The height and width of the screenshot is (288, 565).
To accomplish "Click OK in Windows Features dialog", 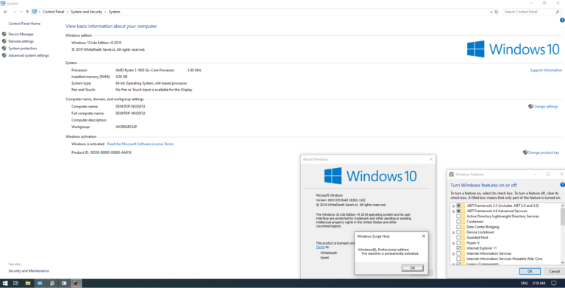I will (530, 271).
